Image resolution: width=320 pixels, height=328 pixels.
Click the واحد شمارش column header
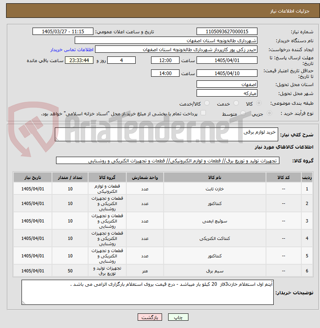click(145, 177)
